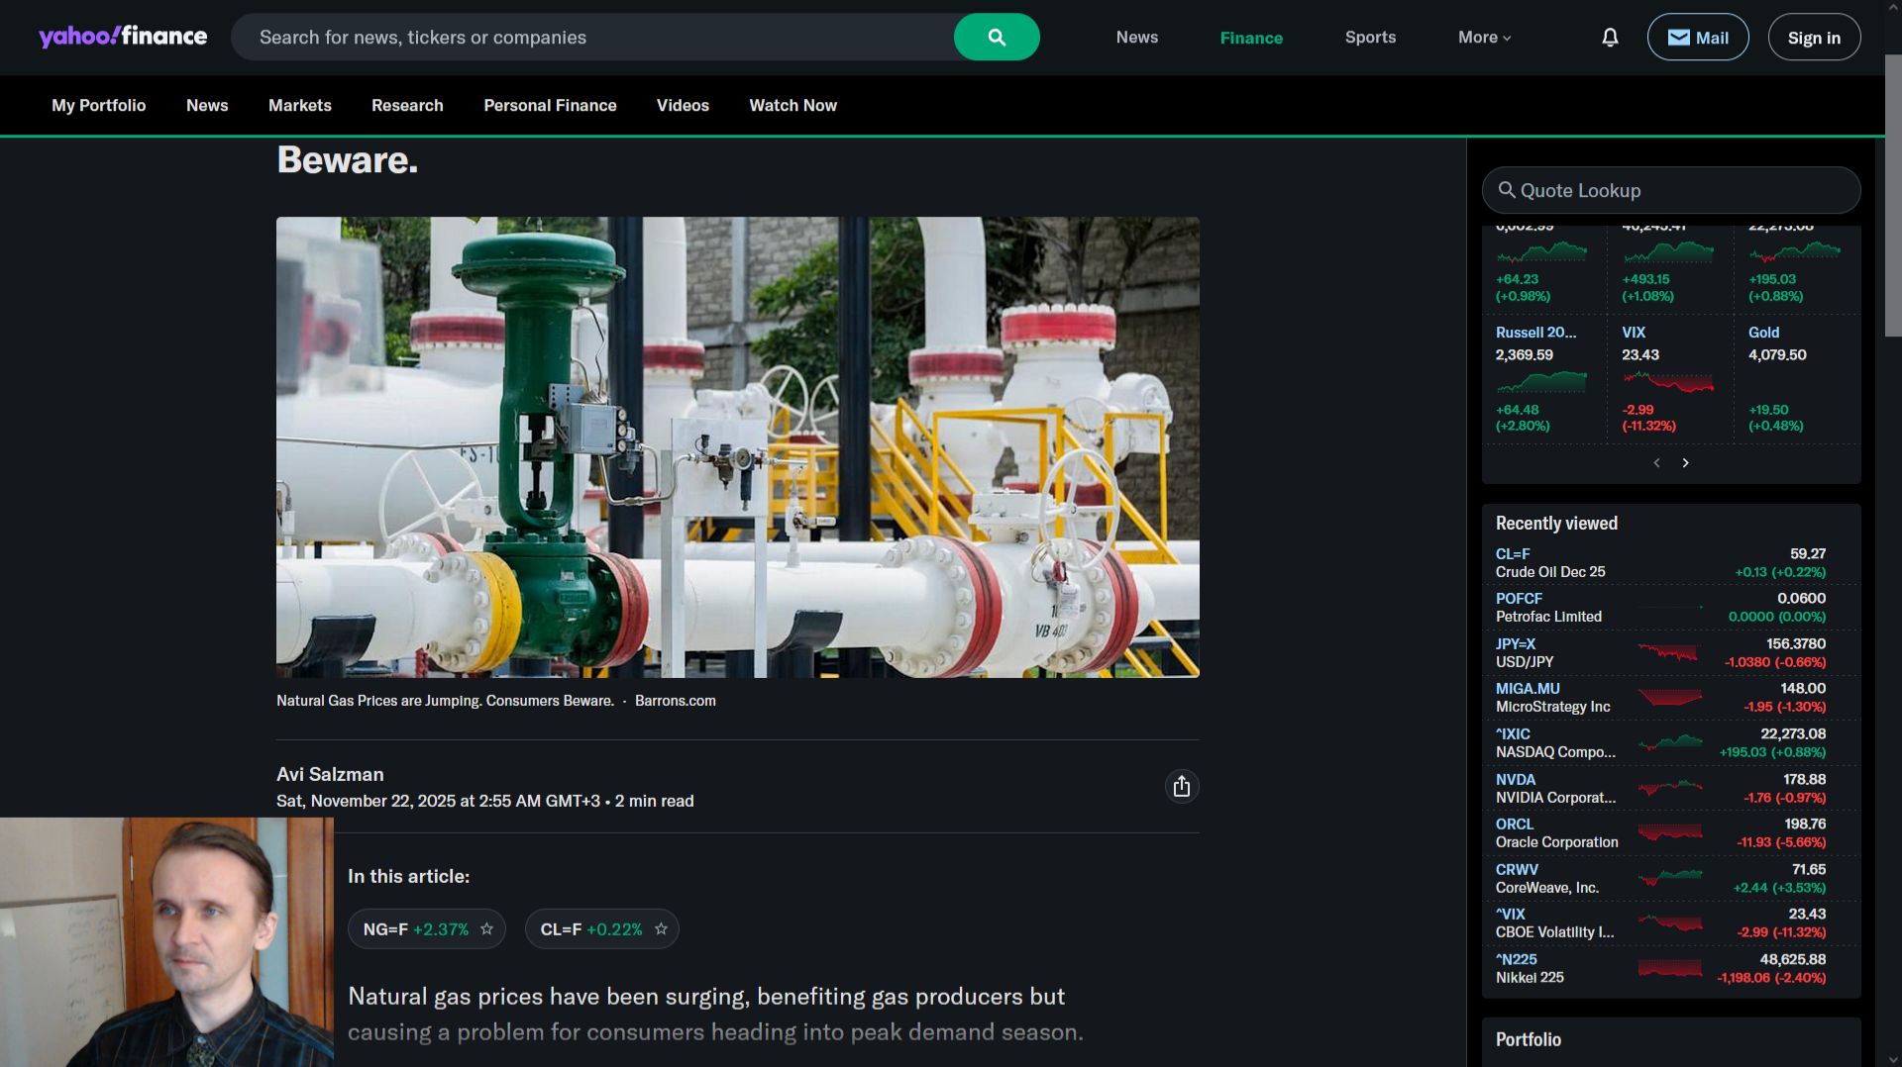Open the Barrons.com source link

pos(675,701)
